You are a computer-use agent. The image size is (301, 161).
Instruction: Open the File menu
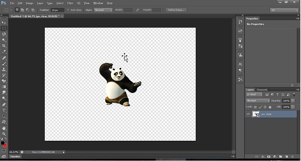[12, 3]
